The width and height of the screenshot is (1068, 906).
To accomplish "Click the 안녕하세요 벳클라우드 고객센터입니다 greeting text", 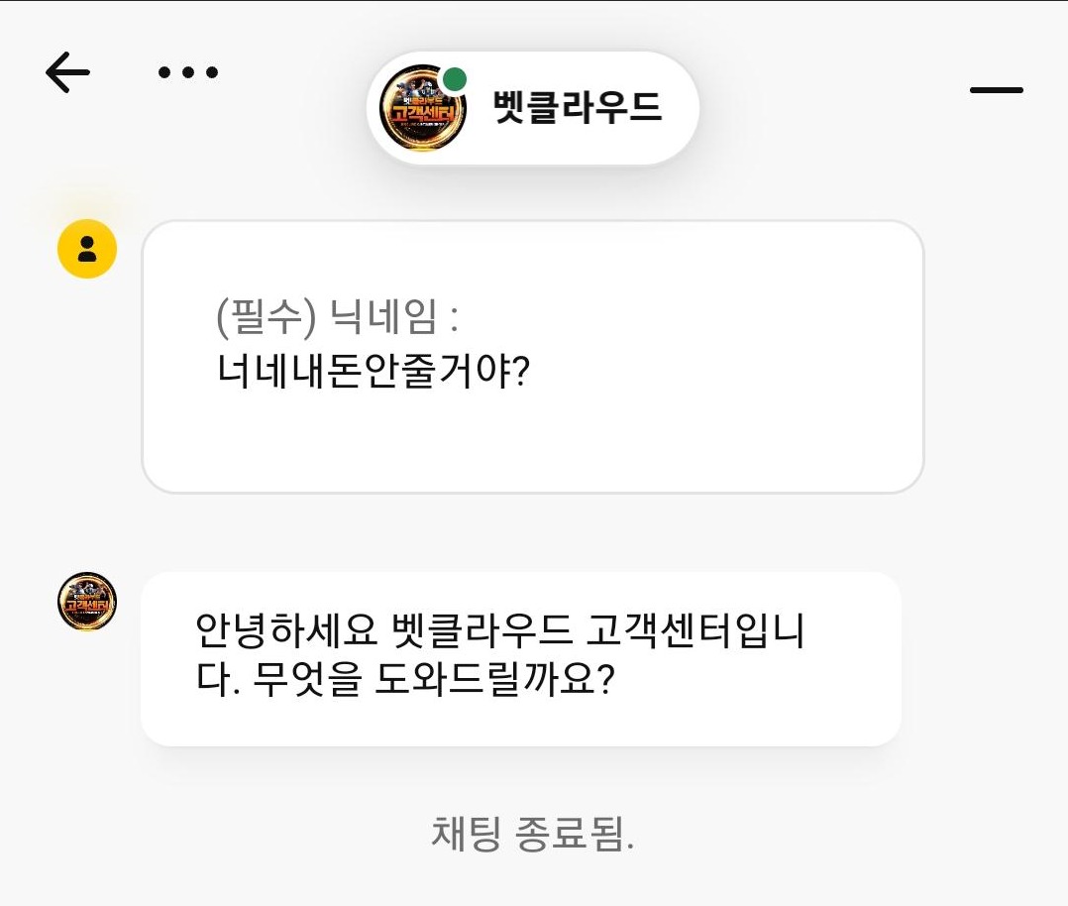I will click(500, 654).
